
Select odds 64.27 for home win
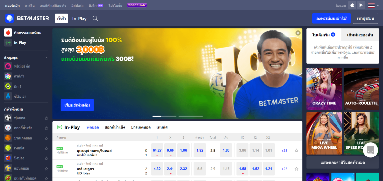point(157,151)
